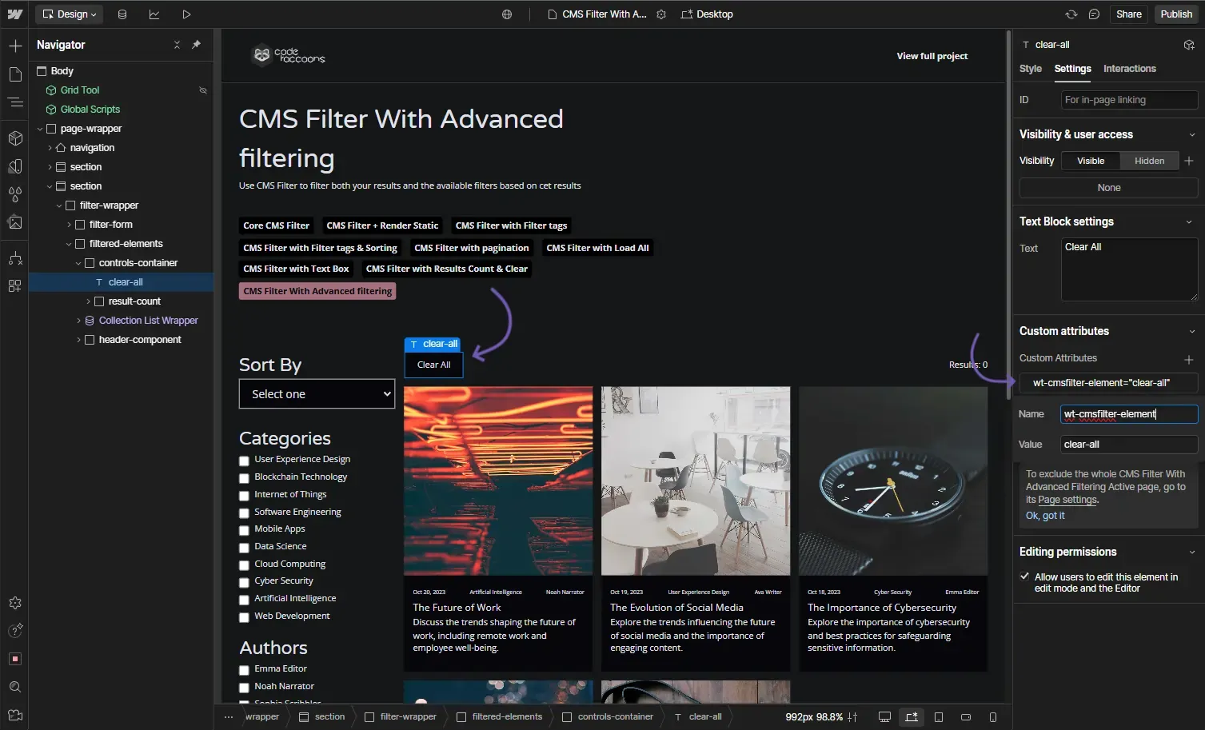Open the Webflow logo menu
The image size is (1205, 730).
point(14,14)
